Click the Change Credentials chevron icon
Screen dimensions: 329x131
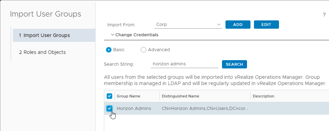(113, 35)
